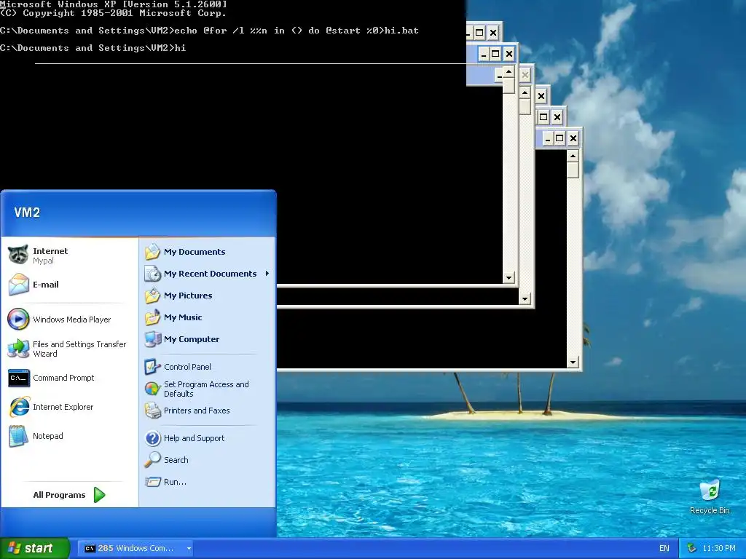Open Control Panel icon
The width and height of the screenshot is (746, 559).
[153, 367]
